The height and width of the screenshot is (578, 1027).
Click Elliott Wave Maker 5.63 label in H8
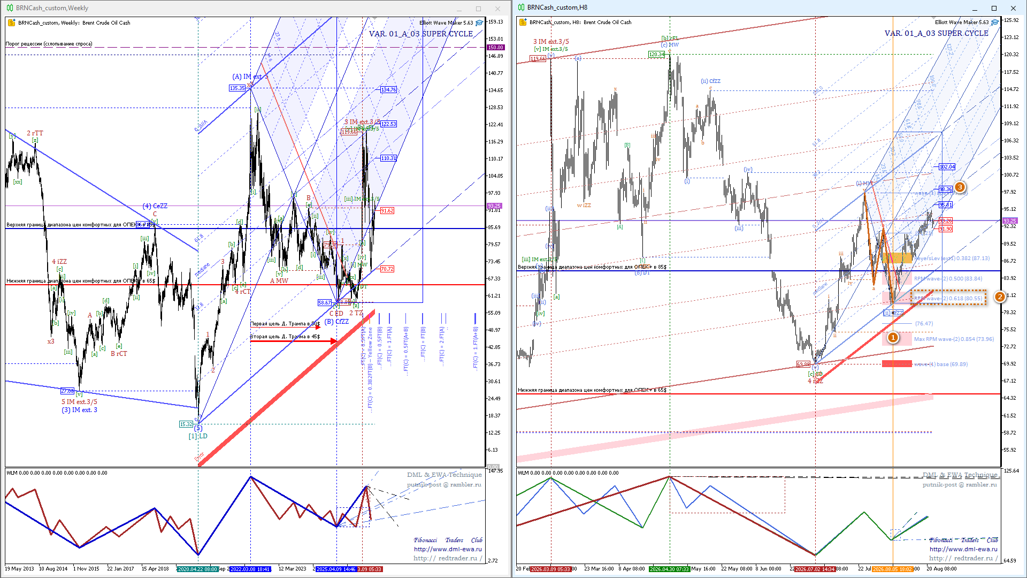[x=962, y=22]
